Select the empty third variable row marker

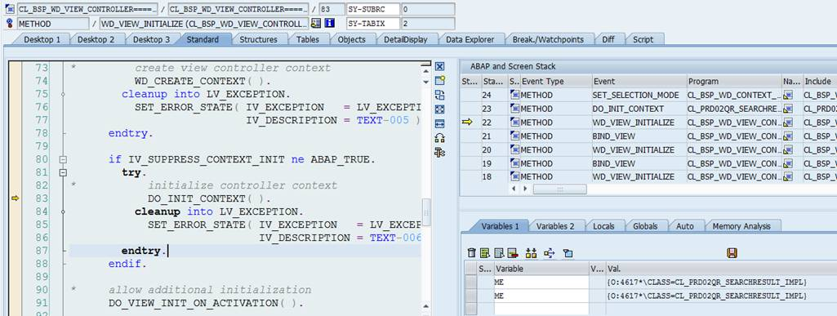470,309
